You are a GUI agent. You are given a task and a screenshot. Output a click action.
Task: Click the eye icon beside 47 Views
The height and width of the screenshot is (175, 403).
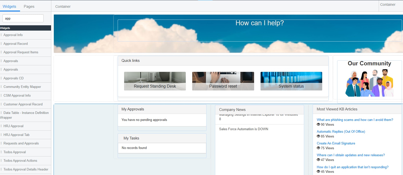318,160
